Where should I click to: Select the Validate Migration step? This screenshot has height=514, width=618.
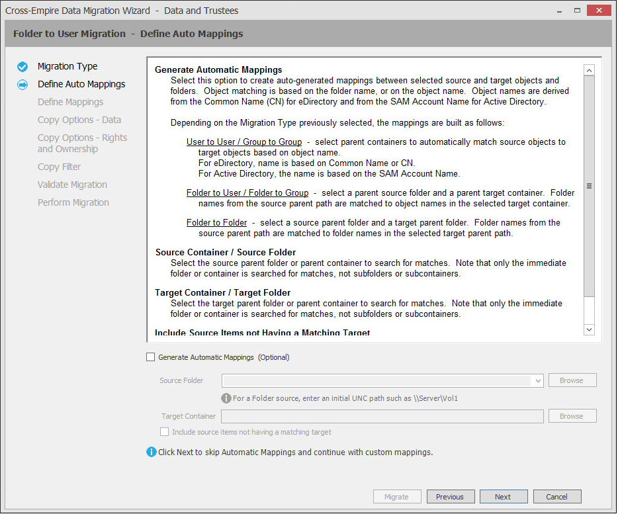72,185
